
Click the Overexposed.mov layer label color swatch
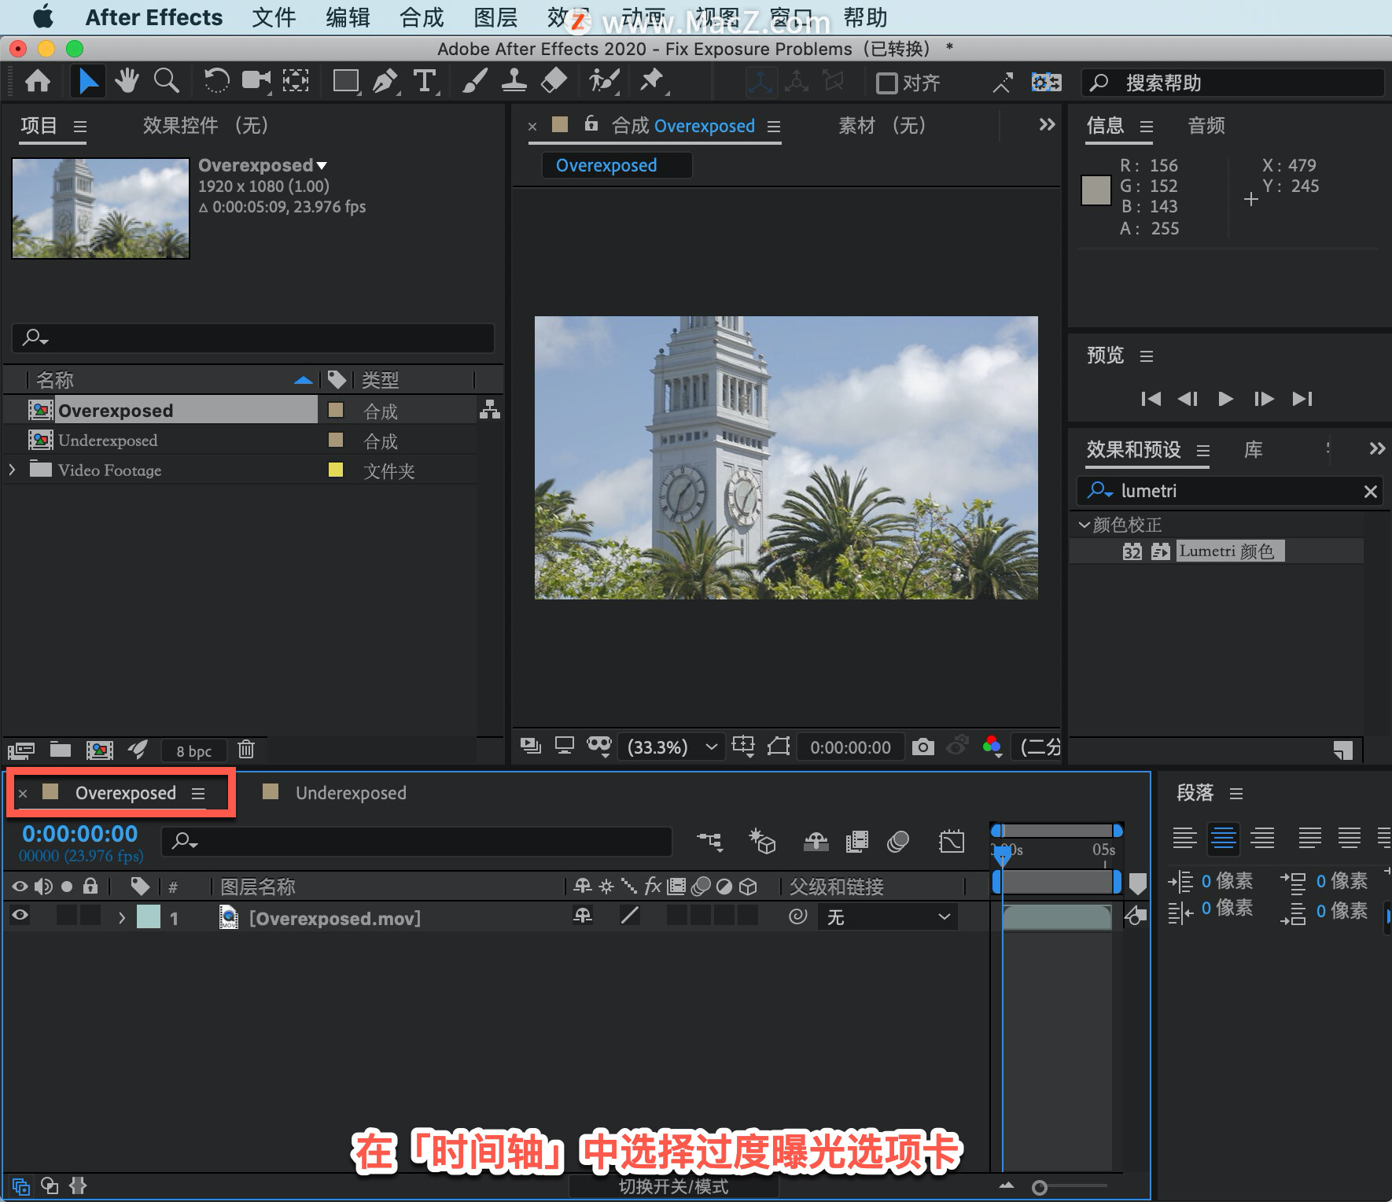click(149, 917)
